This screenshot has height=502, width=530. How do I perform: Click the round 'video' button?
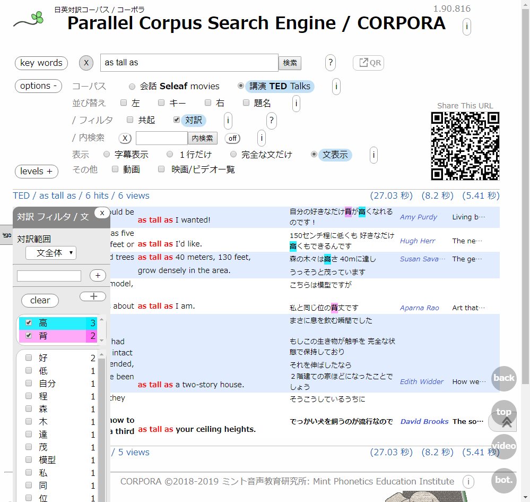point(503,446)
